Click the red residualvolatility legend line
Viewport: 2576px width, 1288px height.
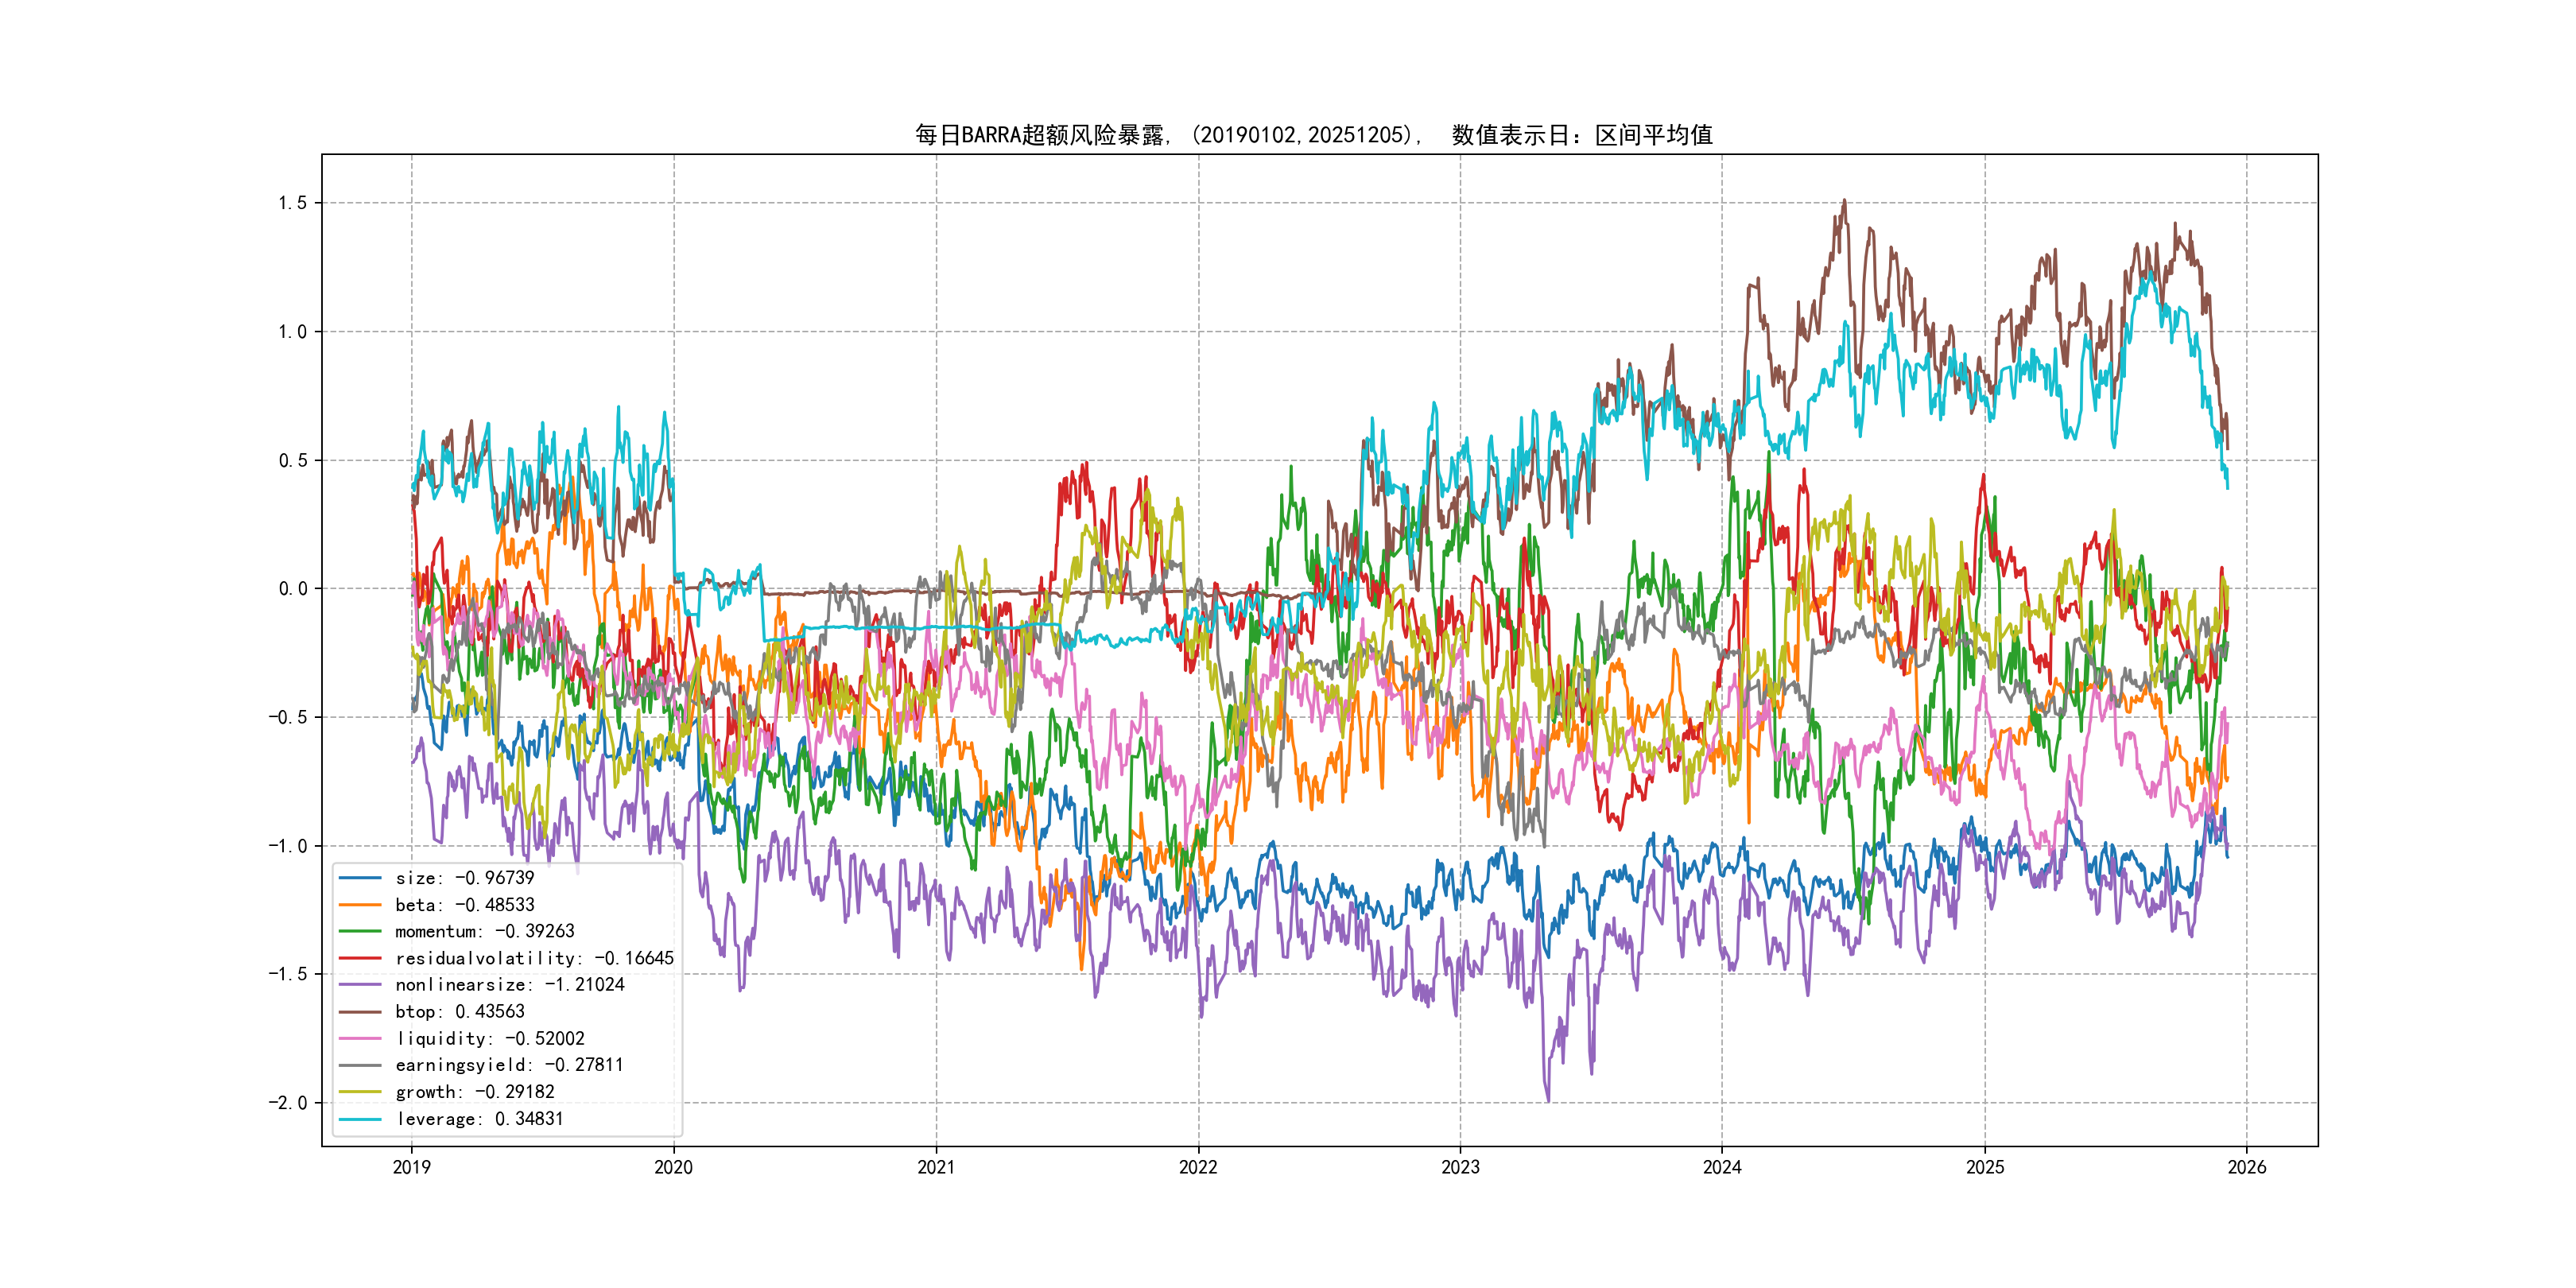tap(360, 958)
